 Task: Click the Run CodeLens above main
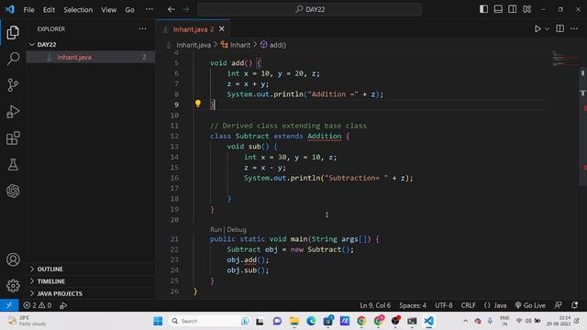pos(216,230)
